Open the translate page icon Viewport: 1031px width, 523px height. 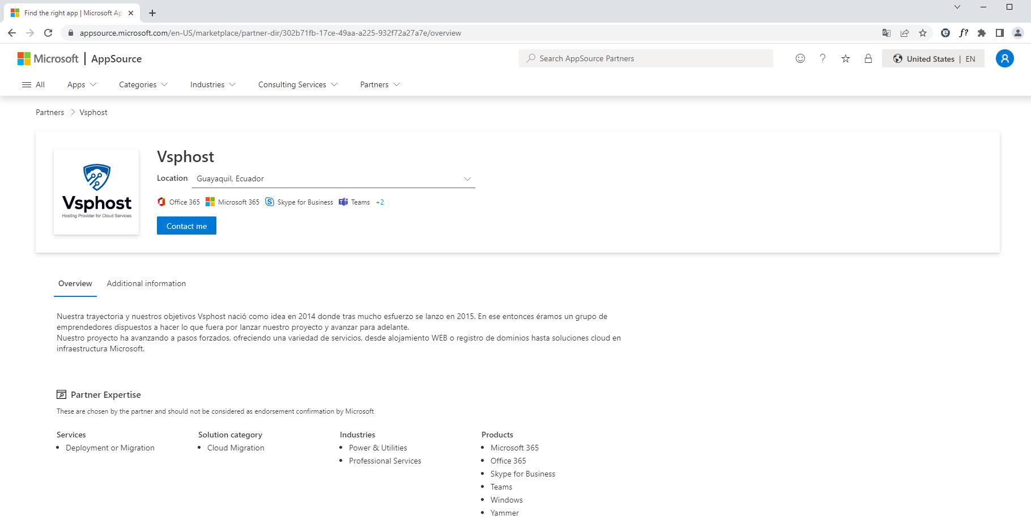point(887,33)
